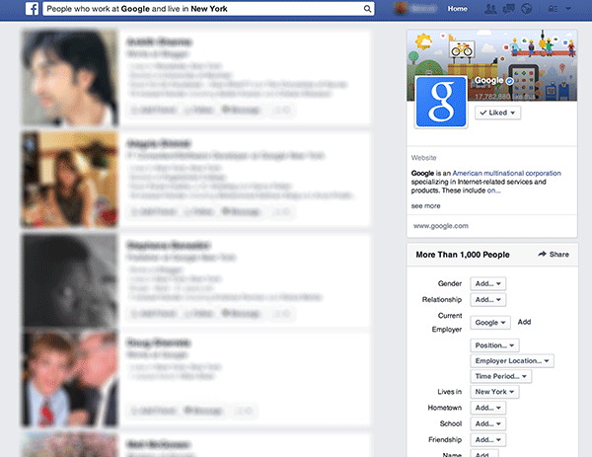Expand description with see more
This screenshot has height=457, width=592.
(x=425, y=206)
